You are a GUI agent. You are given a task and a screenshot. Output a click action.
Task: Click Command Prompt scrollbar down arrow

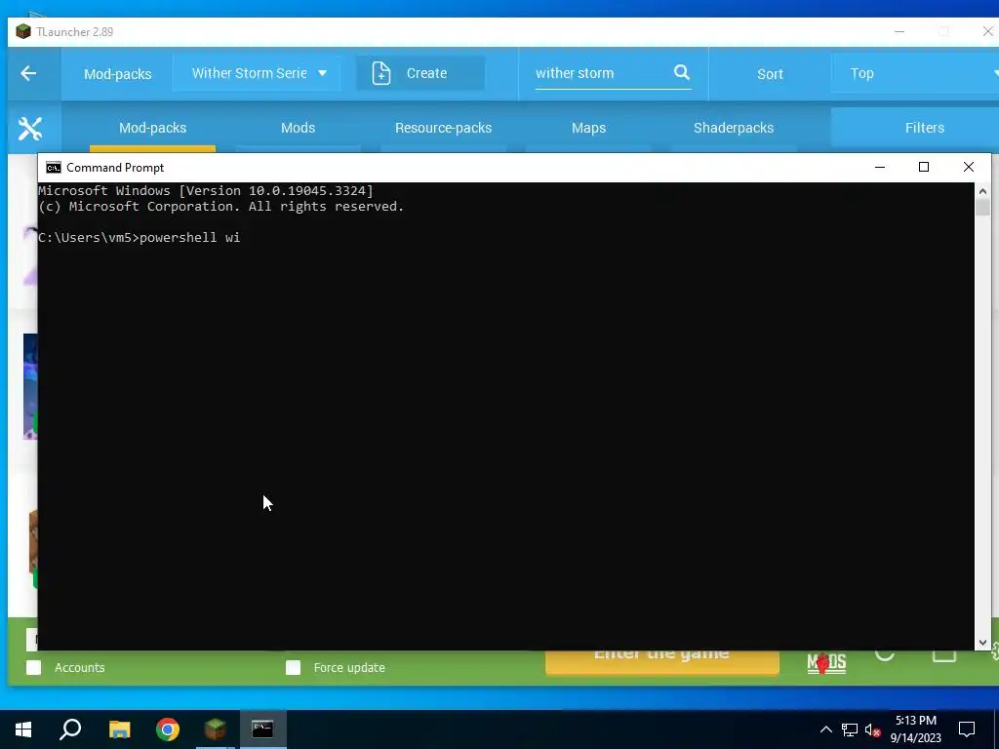click(982, 644)
